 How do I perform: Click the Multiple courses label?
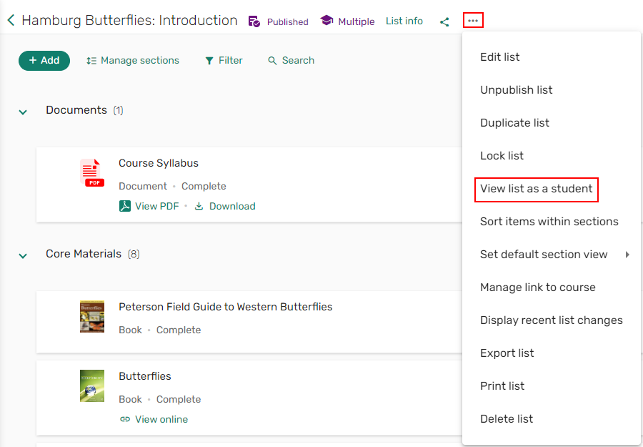coord(357,21)
